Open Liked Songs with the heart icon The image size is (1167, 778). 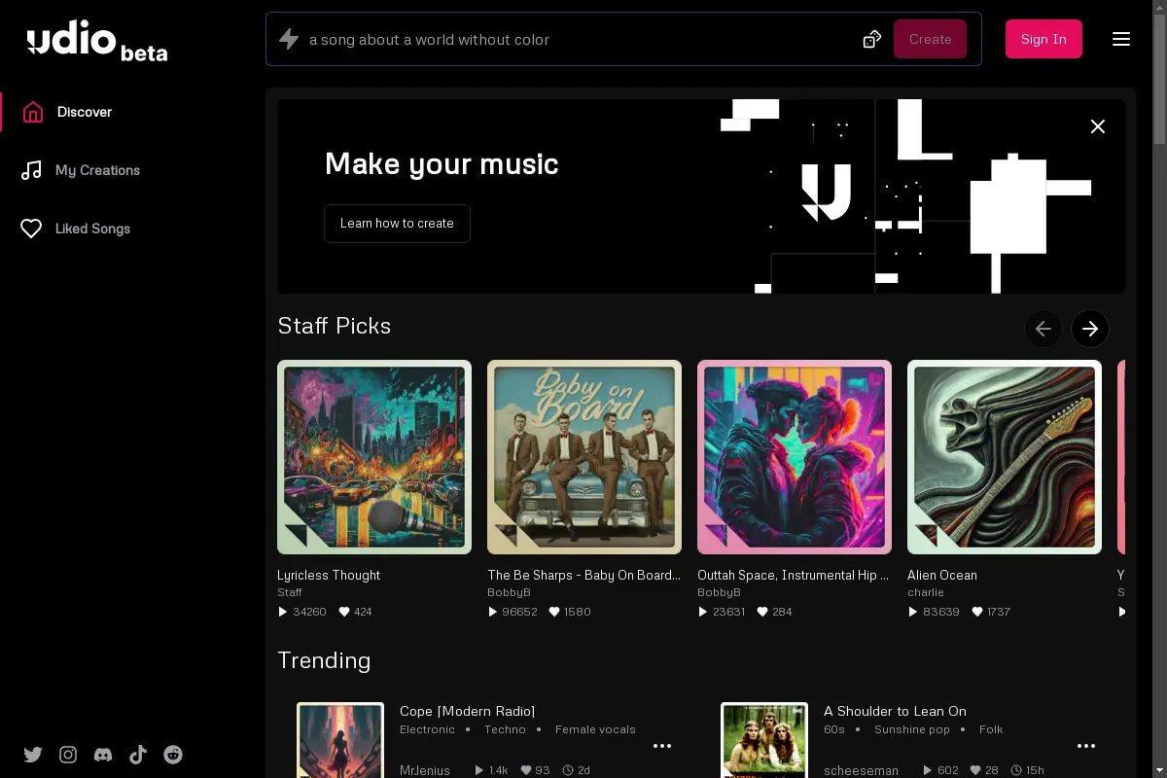[92, 228]
